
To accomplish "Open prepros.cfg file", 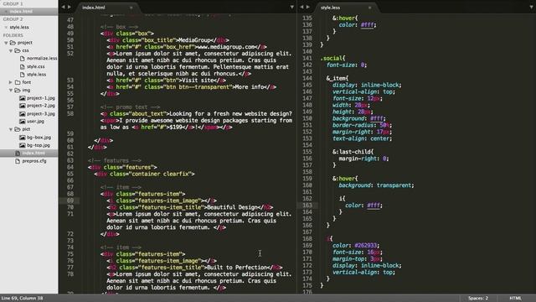I will [x=34, y=161].
